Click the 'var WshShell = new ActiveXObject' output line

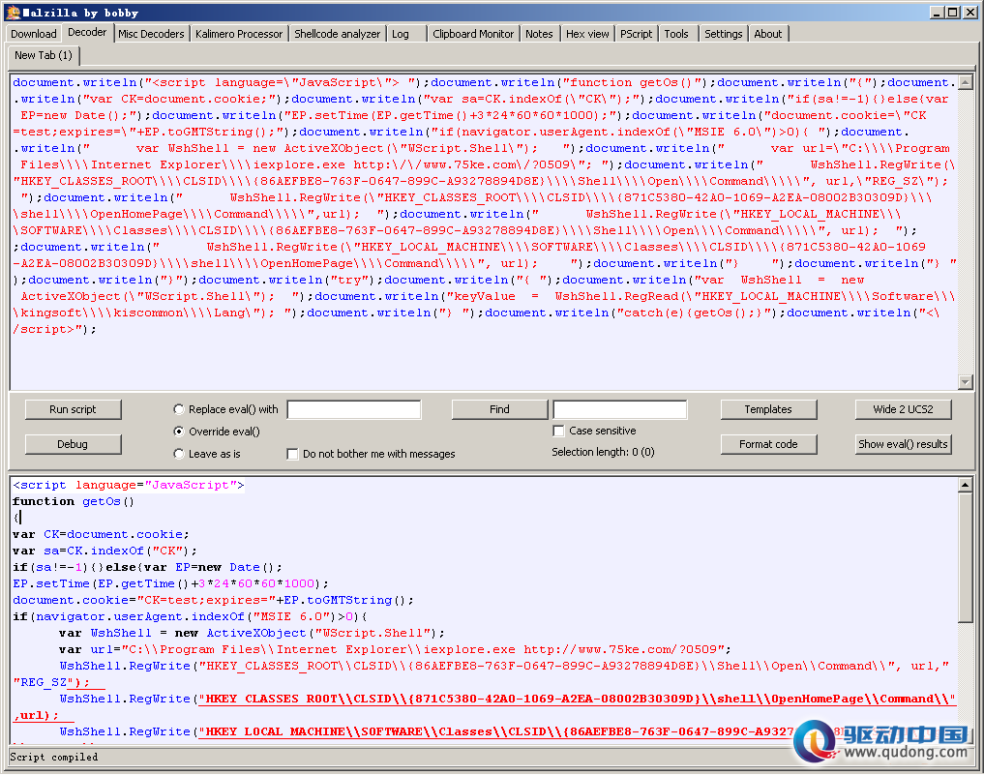(252, 633)
